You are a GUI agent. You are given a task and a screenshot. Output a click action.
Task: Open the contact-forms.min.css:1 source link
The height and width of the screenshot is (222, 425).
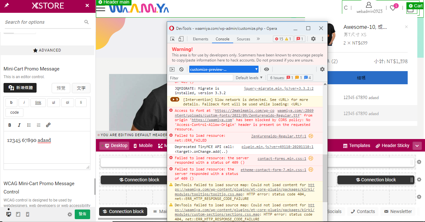[282, 158]
